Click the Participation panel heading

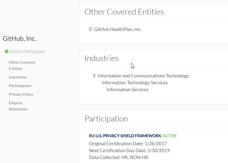pyautogui.click(x=106, y=119)
